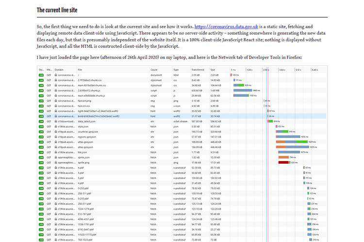The height and width of the screenshot is (242, 364).
Task: Click the orange timing bar for sprite.json
Action: pos(283,157)
